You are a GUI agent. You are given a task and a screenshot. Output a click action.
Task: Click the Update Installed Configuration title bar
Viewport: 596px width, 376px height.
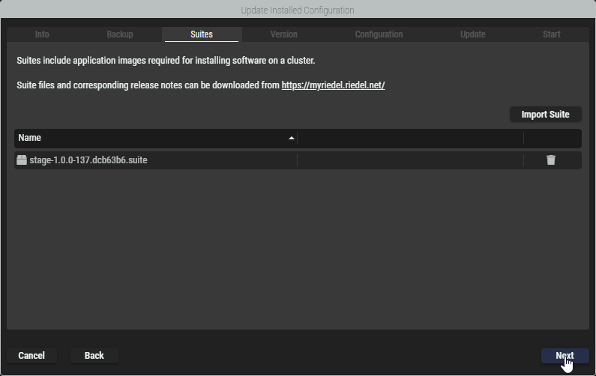coord(298,10)
